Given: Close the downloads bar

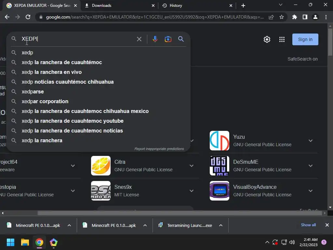Looking at the screenshot, I should 327,225.
